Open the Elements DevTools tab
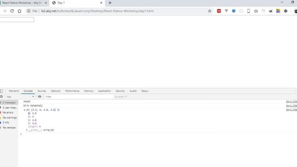This screenshot has width=297, height=167. [x=14, y=91]
